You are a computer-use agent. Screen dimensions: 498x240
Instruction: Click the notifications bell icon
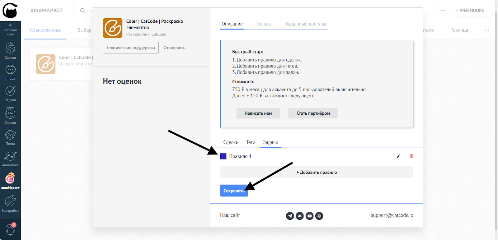(10, 229)
